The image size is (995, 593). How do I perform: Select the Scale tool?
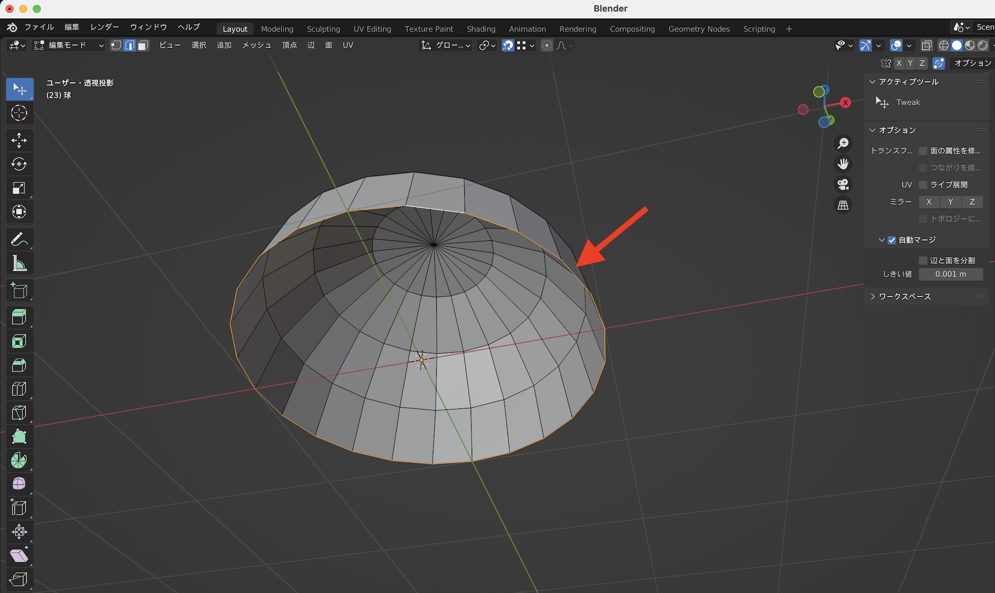tap(19, 188)
